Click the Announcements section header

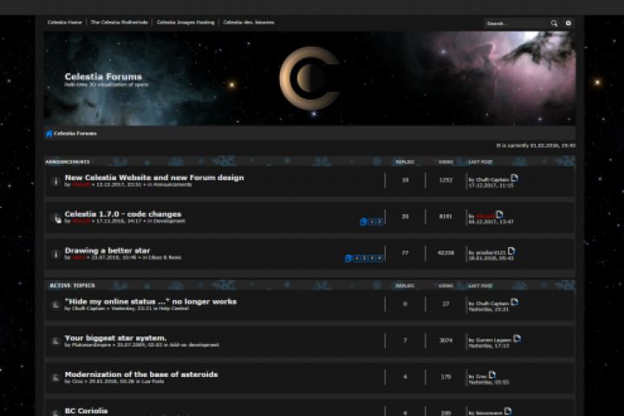pos(68,162)
